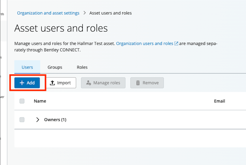Click the current Asset users and roles breadcrumb
Screen dimensions: 246x165
(x=111, y=13)
